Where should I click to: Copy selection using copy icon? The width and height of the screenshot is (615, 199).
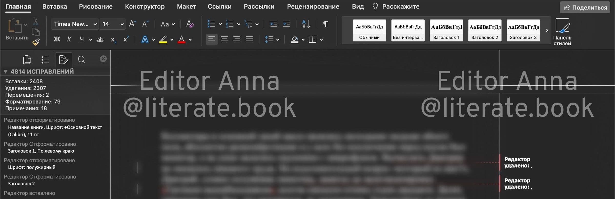(36, 32)
